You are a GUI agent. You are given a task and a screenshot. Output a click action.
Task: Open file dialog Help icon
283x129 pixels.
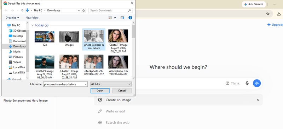click(130, 18)
